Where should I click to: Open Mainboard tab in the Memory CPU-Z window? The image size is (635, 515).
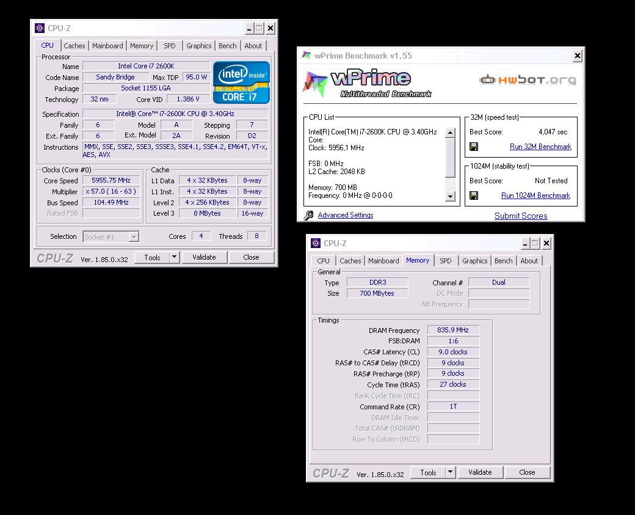pyautogui.click(x=383, y=261)
